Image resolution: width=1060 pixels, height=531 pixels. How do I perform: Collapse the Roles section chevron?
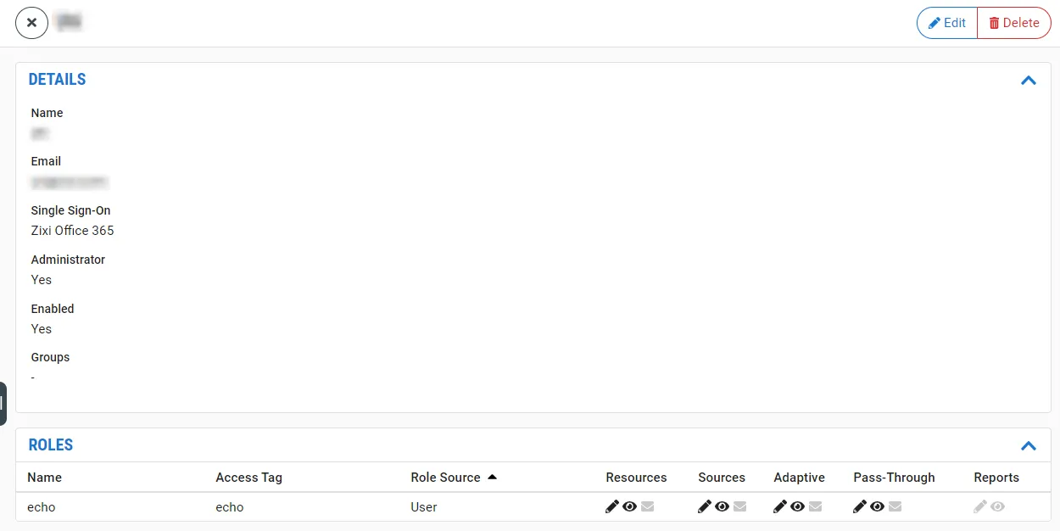1029,446
